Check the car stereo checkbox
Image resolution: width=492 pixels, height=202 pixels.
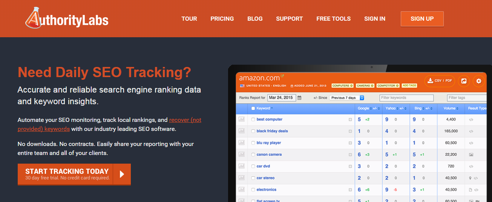pyautogui.click(x=253, y=178)
